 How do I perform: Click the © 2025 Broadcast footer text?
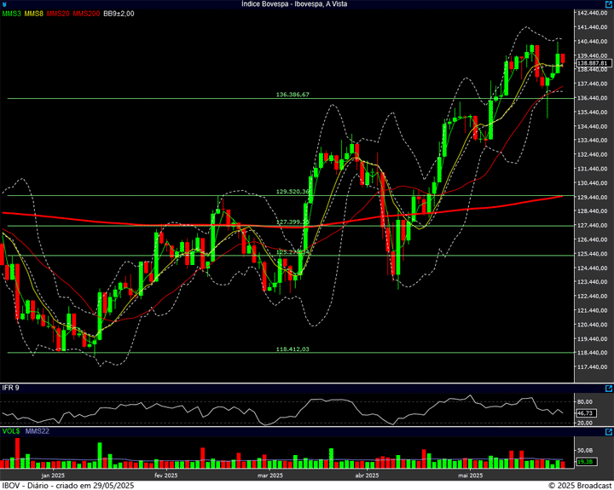[580, 486]
